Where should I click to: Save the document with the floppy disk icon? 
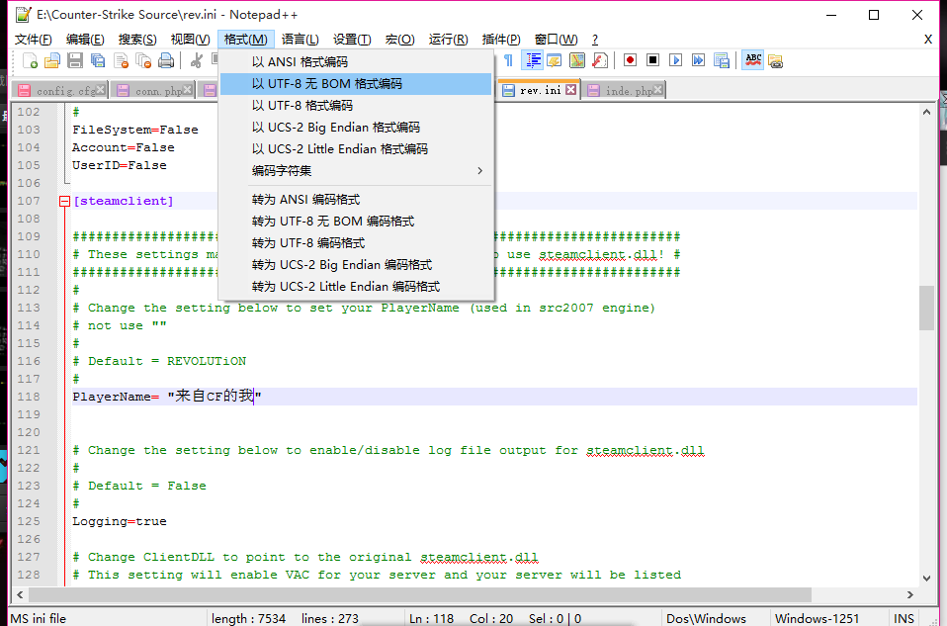(75, 60)
